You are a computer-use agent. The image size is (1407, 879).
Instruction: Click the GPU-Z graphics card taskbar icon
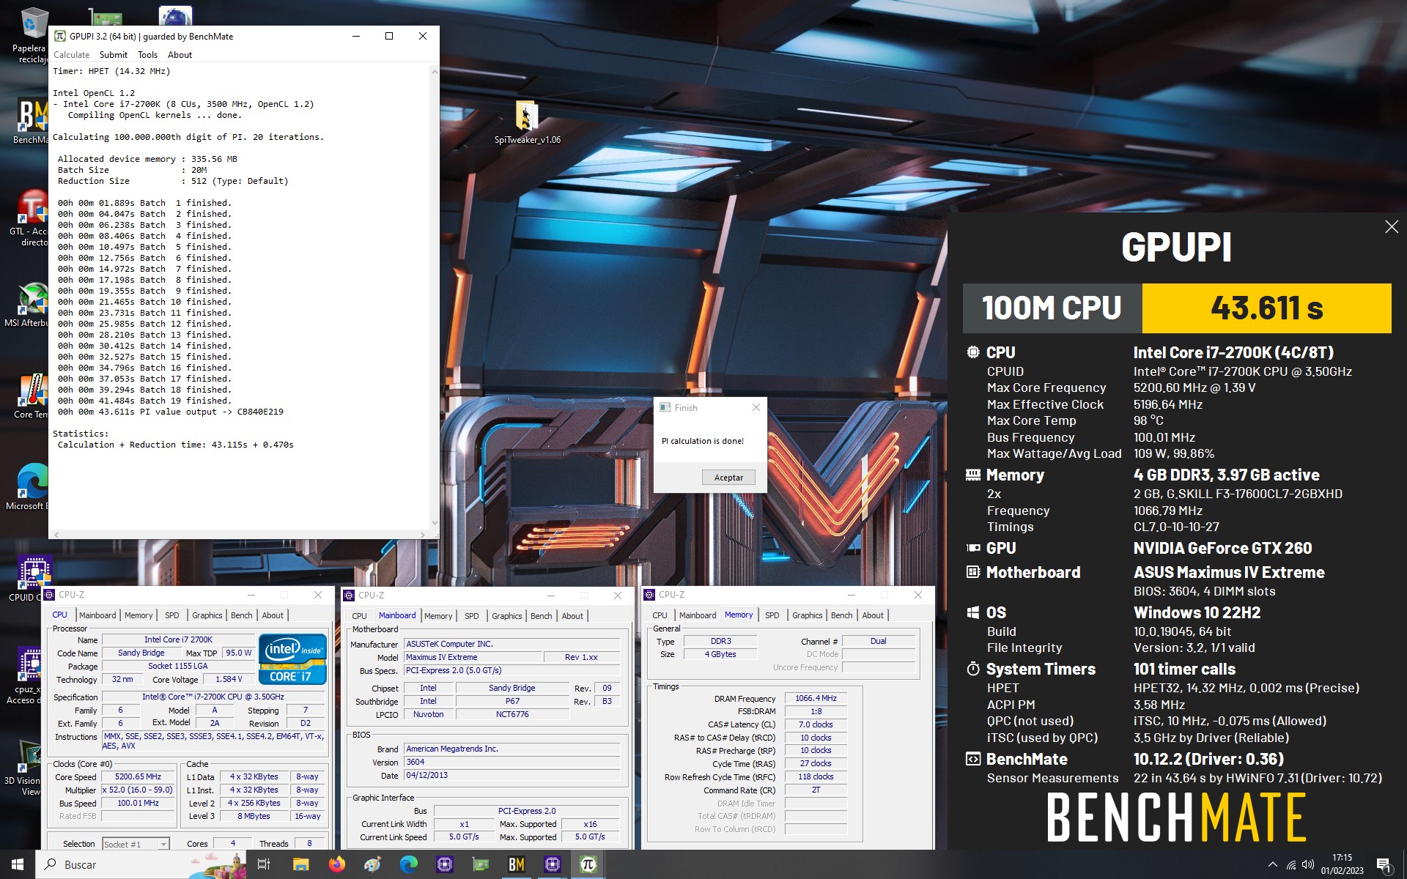point(480,864)
